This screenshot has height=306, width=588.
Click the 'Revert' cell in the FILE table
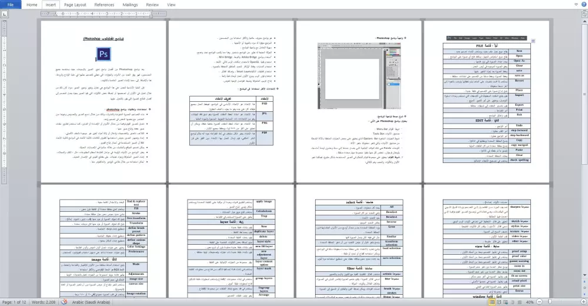click(x=519, y=84)
